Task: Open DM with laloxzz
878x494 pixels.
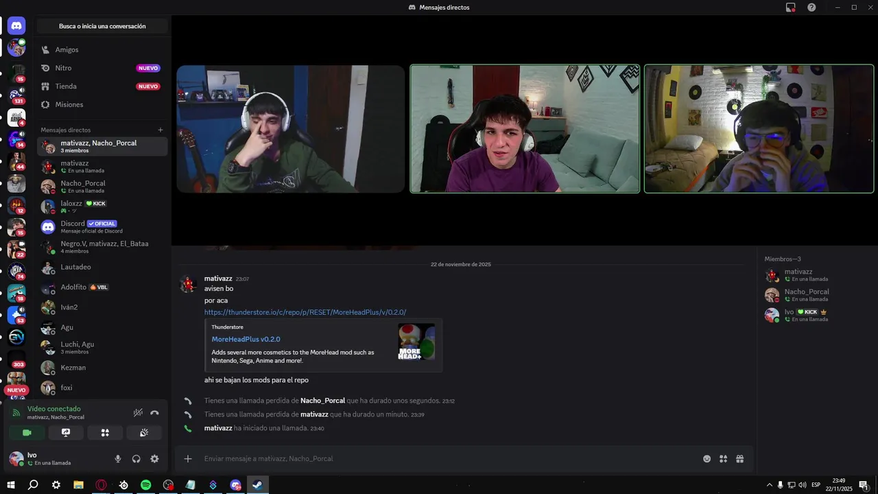Action: click(102, 207)
